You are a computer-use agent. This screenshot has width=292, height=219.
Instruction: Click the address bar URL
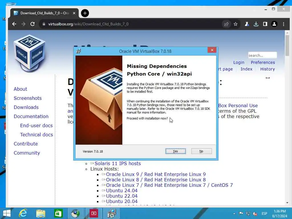click(x=88, y=24)
